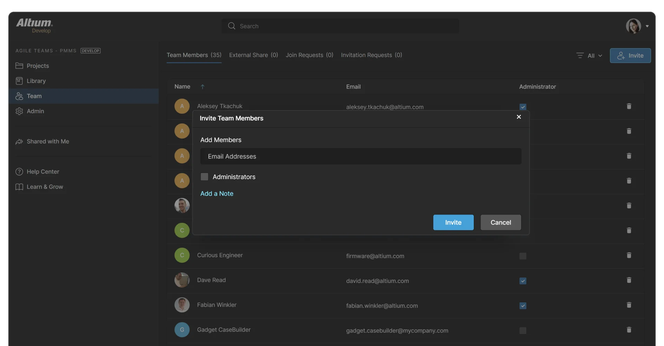This screenshot has height=346, width=664.
Task: Click Dave Read's avatar photo
Action: (182, 280)
